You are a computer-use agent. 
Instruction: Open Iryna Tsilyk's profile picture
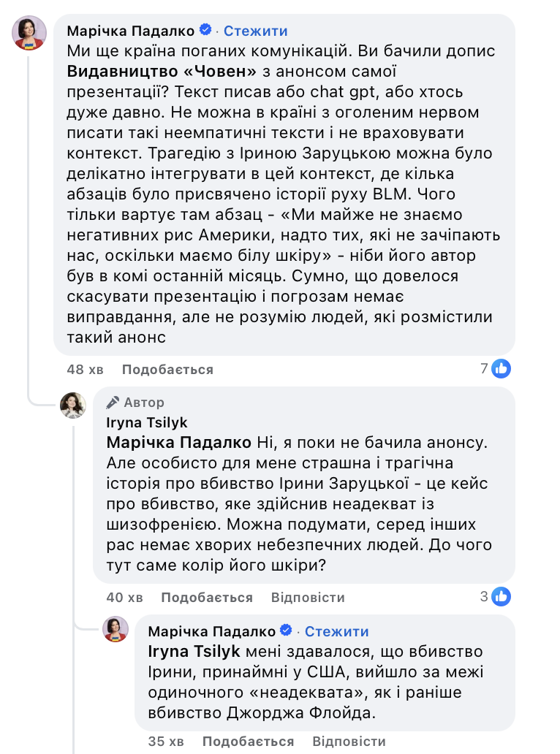click(x=75, y=405)
